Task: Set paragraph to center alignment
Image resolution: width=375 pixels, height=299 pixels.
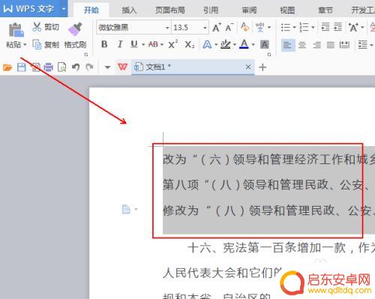Action: 302,45
